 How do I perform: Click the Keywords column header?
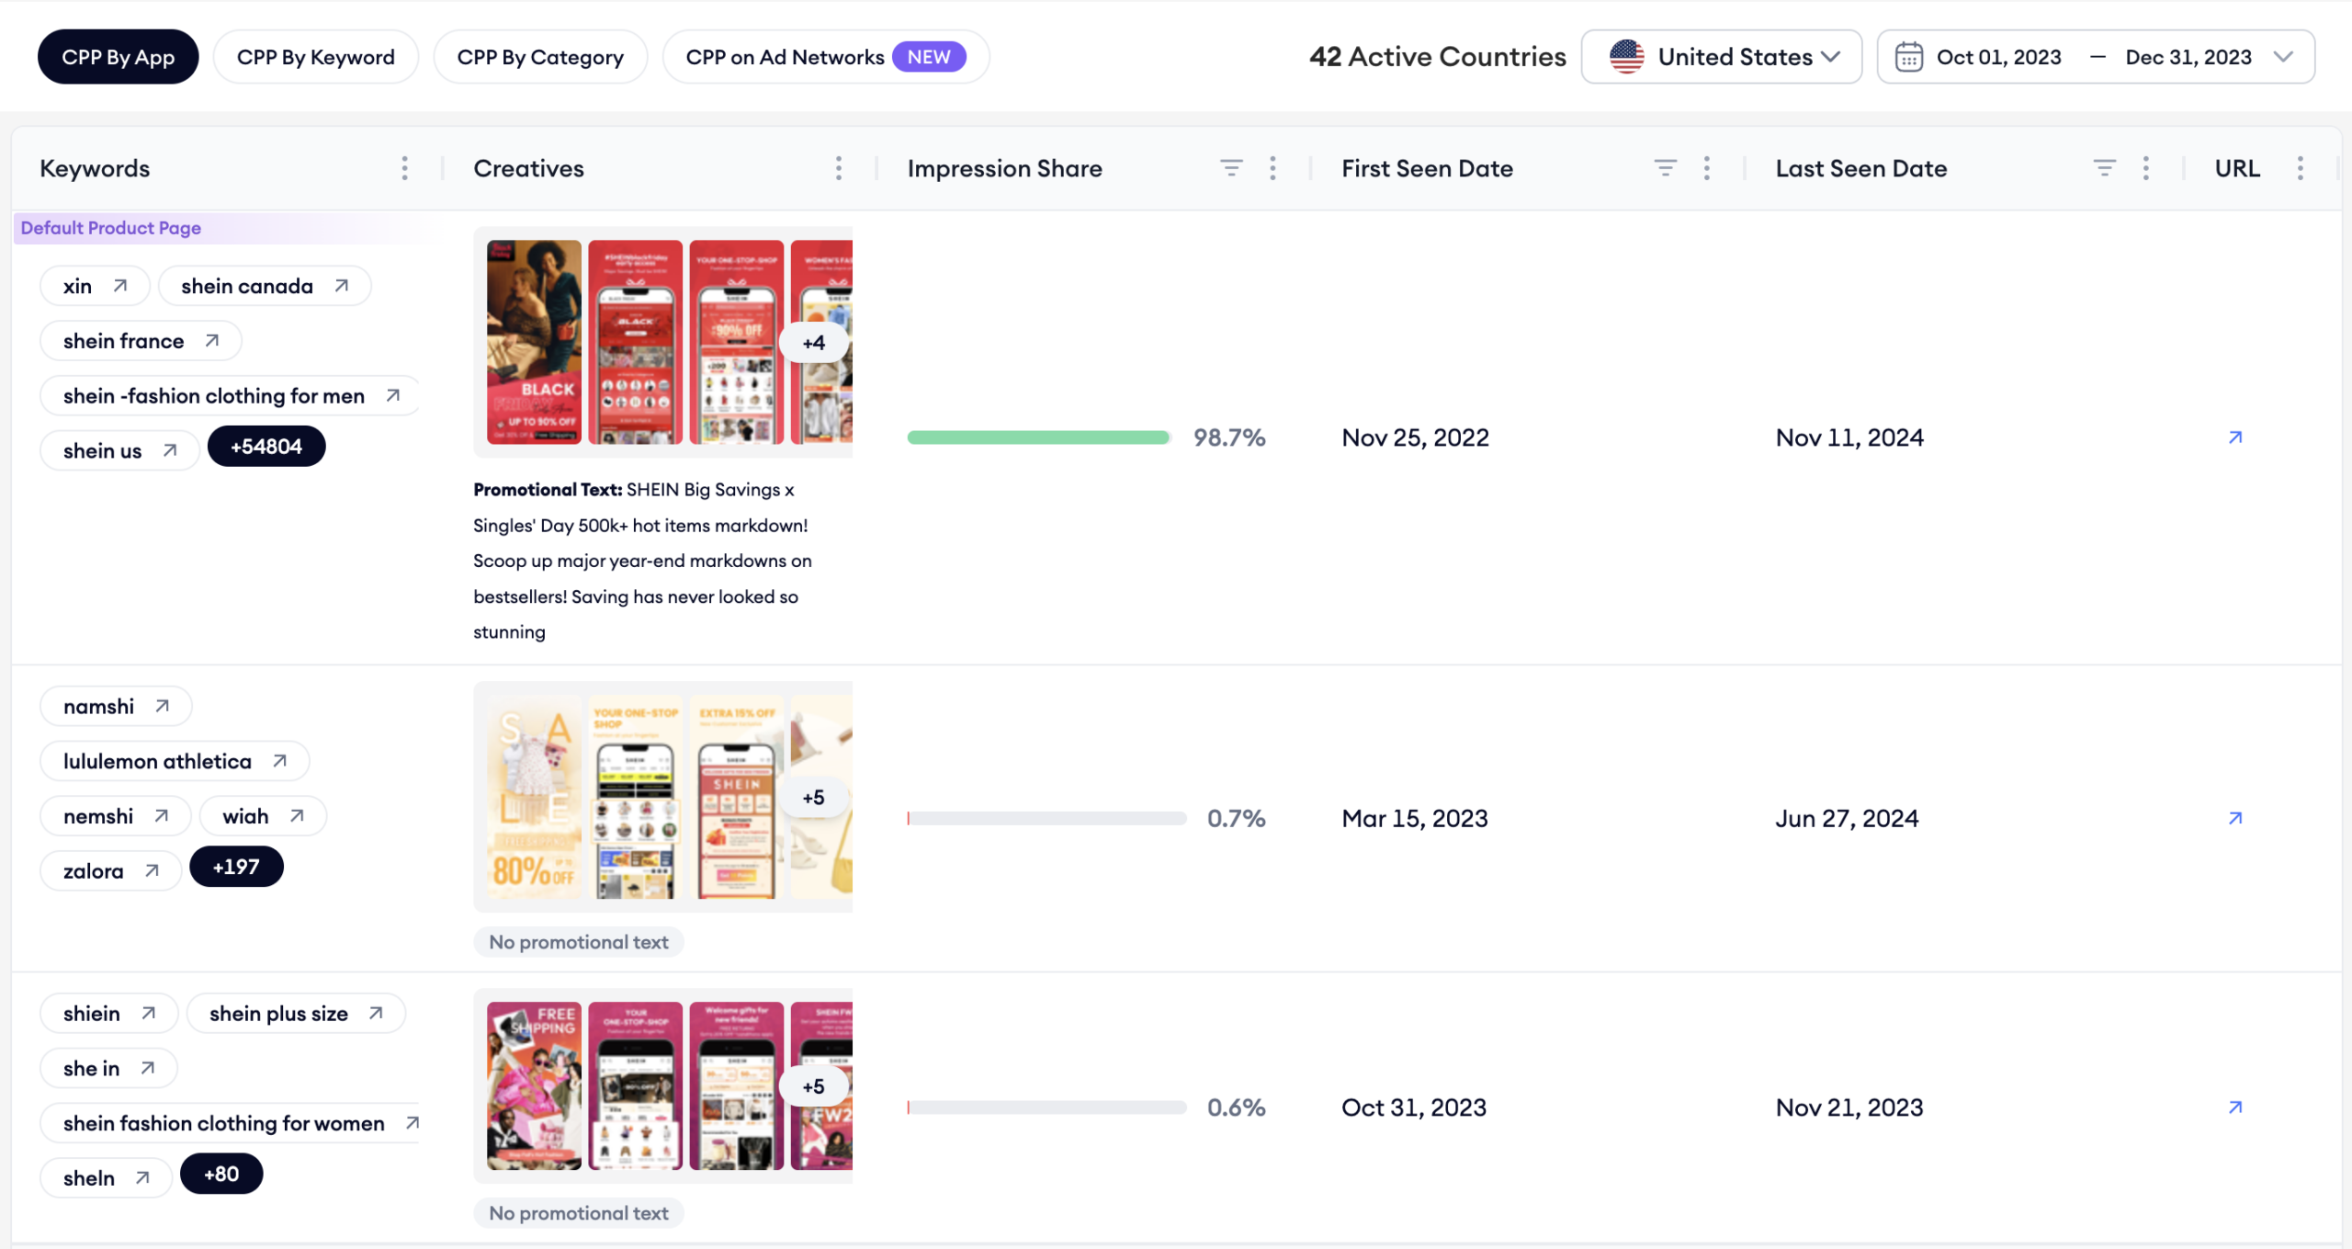click(x=95, y=168)
